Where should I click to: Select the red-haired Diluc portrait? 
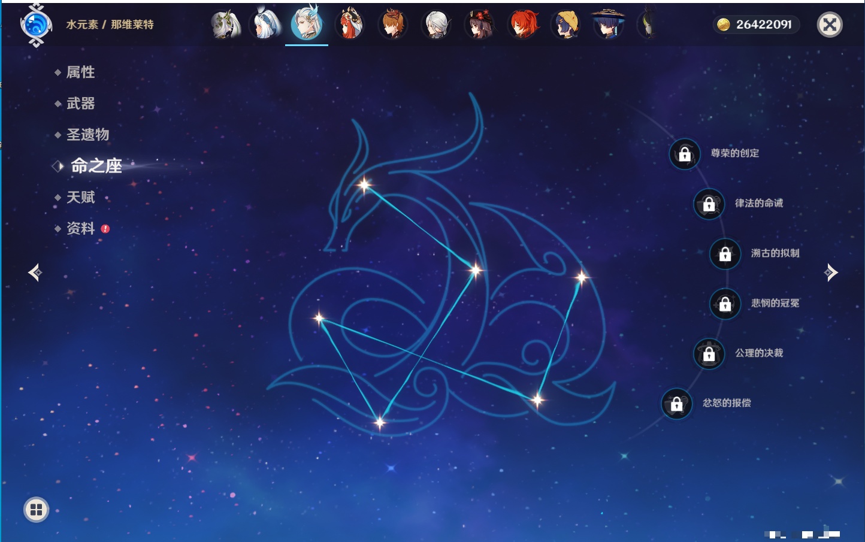[x=523, y=25]
